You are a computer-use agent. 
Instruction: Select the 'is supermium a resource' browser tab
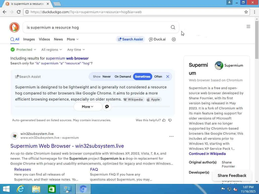click(x=27, y=4)
